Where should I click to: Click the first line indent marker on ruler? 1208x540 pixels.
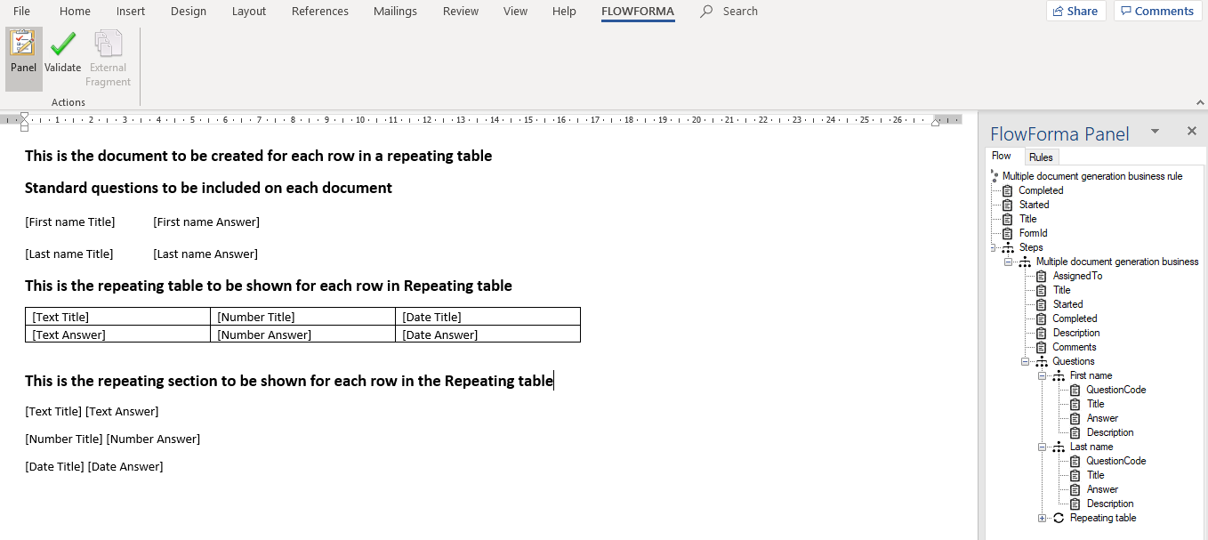coord(25,116)
